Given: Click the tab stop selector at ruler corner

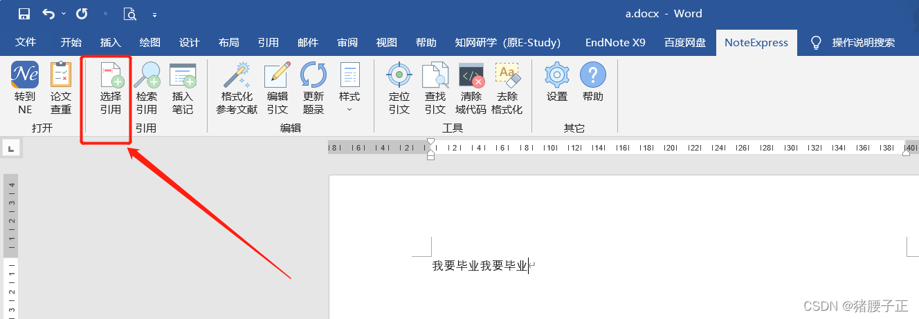Looking at the screenshot, I should [x=11, y=147].
